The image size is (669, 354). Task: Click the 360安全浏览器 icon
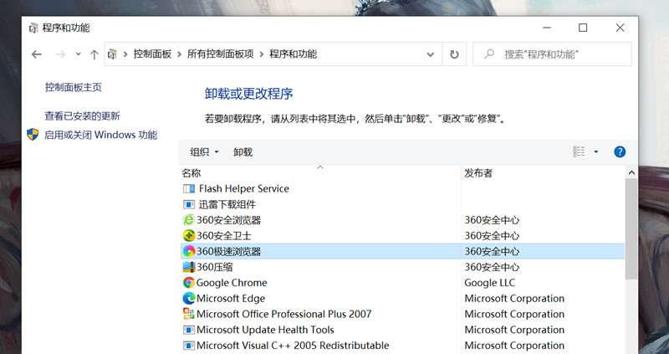coord(189,220)
